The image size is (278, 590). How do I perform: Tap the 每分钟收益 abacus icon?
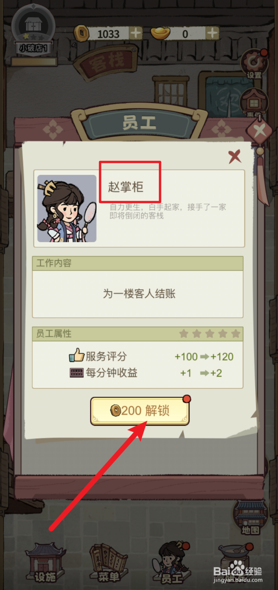(x=77, y=373)
